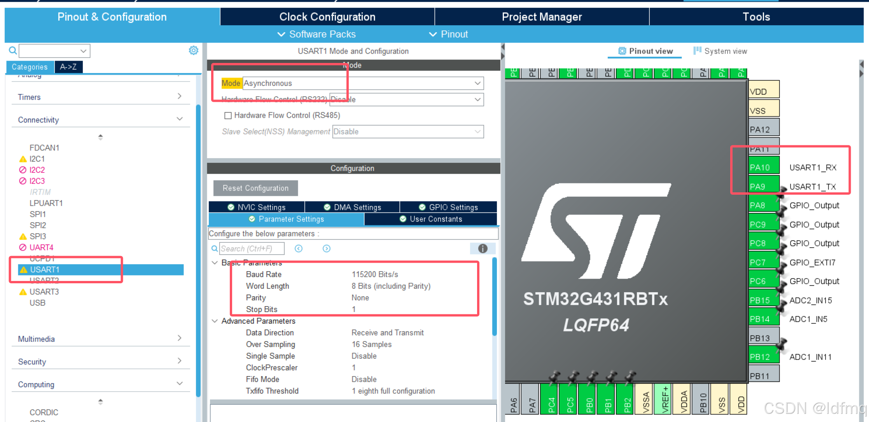Image resolution: width=869 pixels, height=422 pixels.
Task: Collapse the Advanced Parameters section
Action: pyautogui.click(x=215, y=321)
